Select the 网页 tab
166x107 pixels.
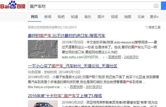coord(34,17)
